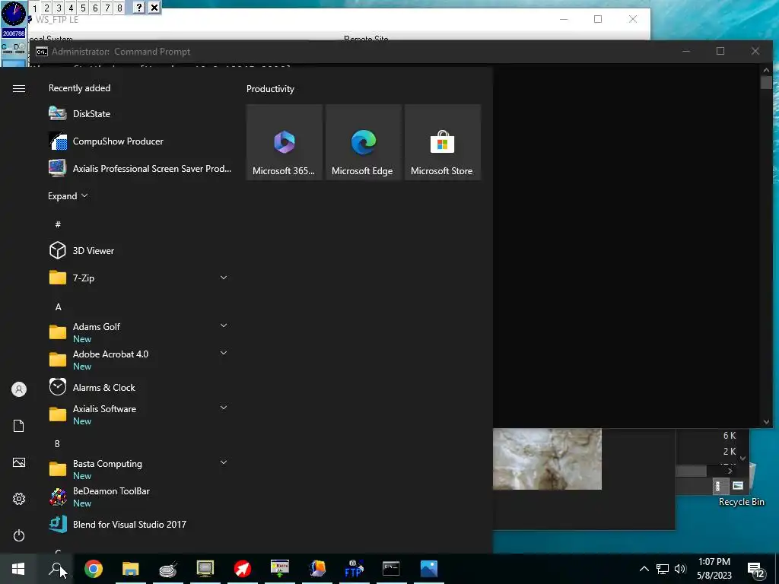Expand the Adams Golf folder

[224, 325]
